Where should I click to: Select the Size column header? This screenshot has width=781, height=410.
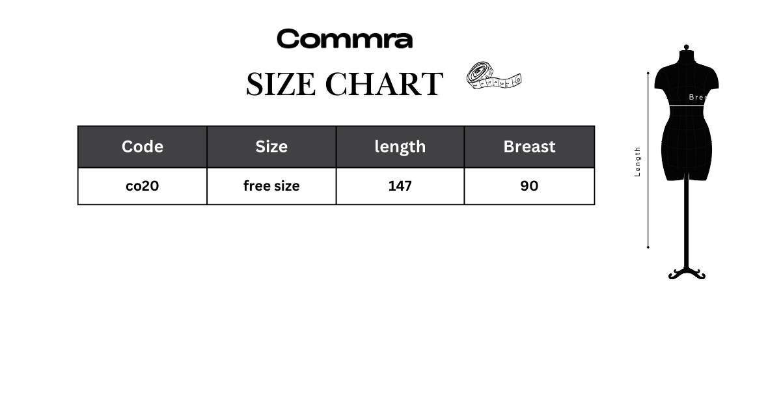[x=271, y=146]
